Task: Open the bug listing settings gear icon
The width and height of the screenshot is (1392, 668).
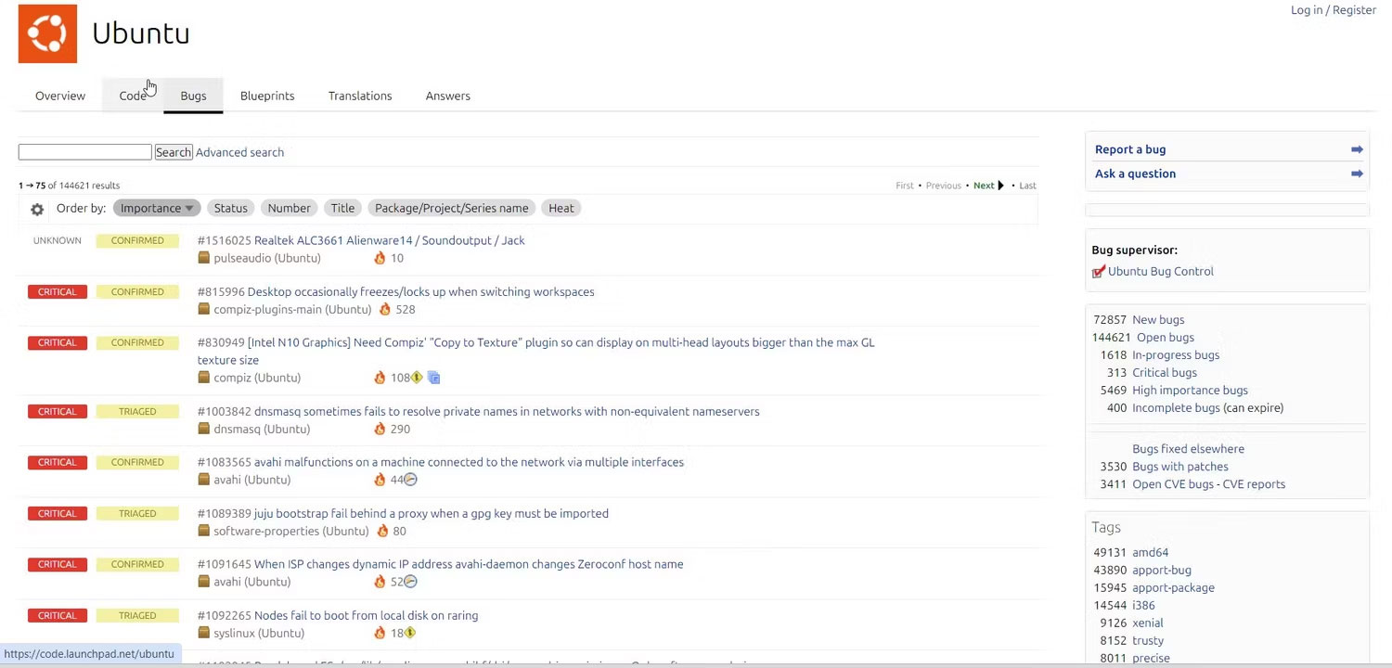Action: pyautogui.click(x=37, y=210)
